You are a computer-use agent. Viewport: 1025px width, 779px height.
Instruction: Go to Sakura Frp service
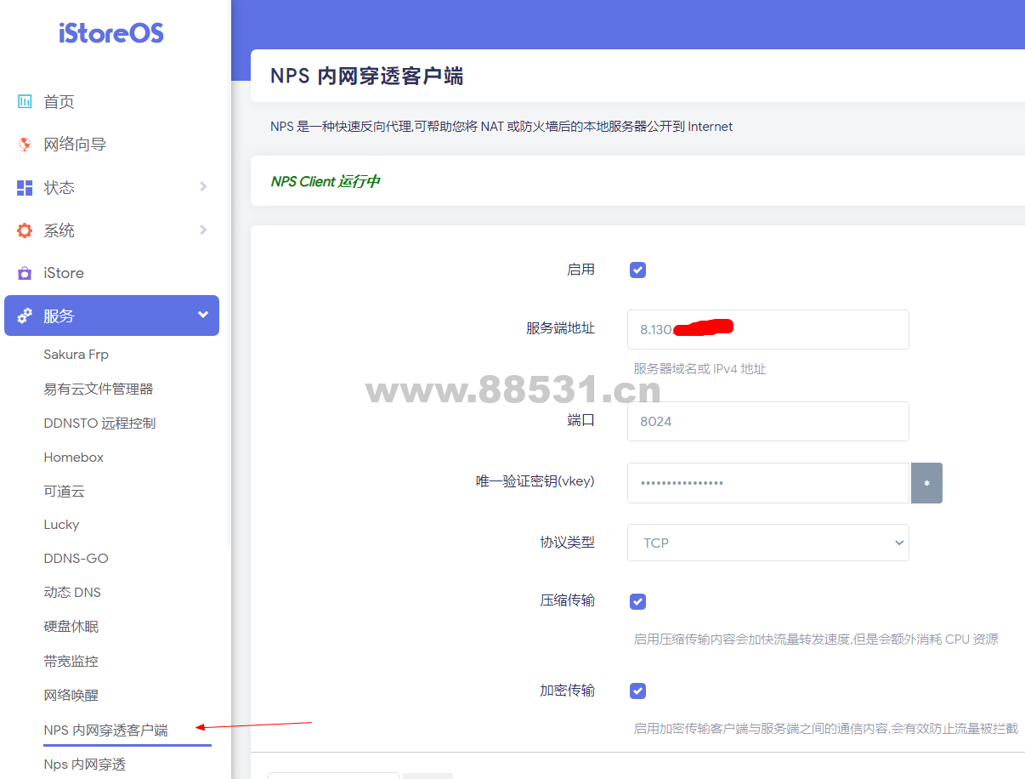point(76,355)
